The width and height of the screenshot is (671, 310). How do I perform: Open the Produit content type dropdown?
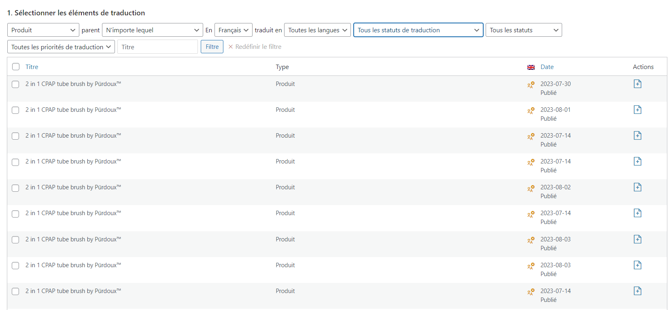tap(43, 30)
